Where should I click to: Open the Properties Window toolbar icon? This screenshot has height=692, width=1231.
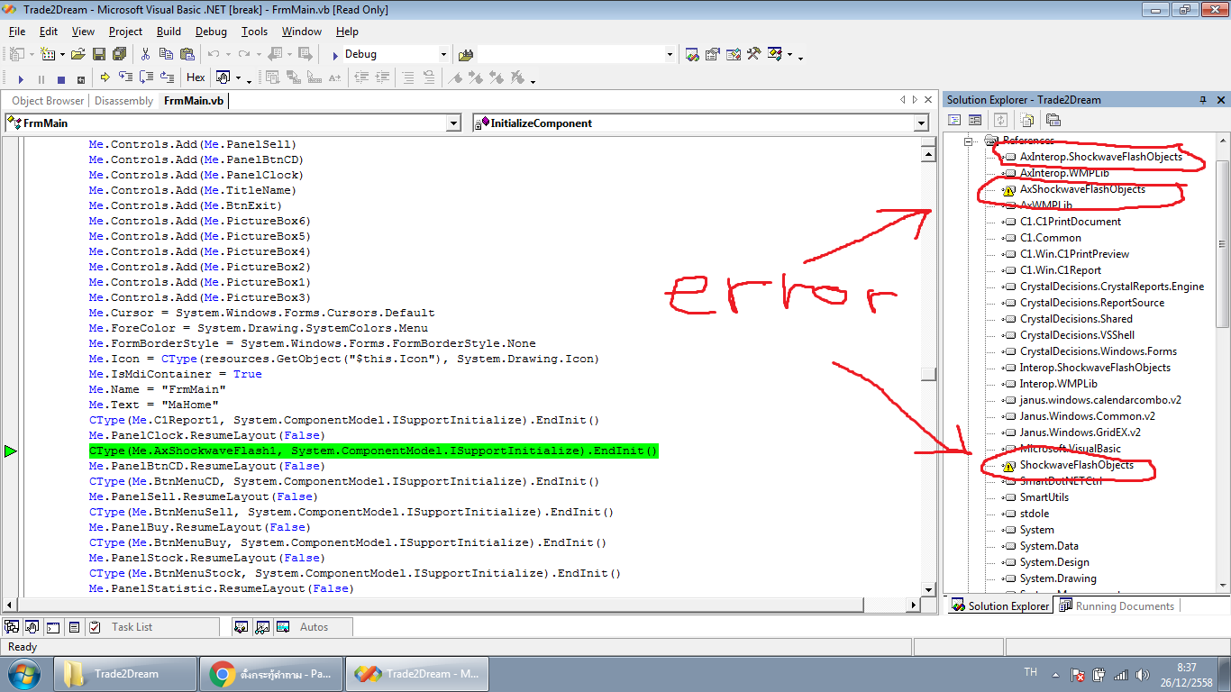(x=713, y=54)
